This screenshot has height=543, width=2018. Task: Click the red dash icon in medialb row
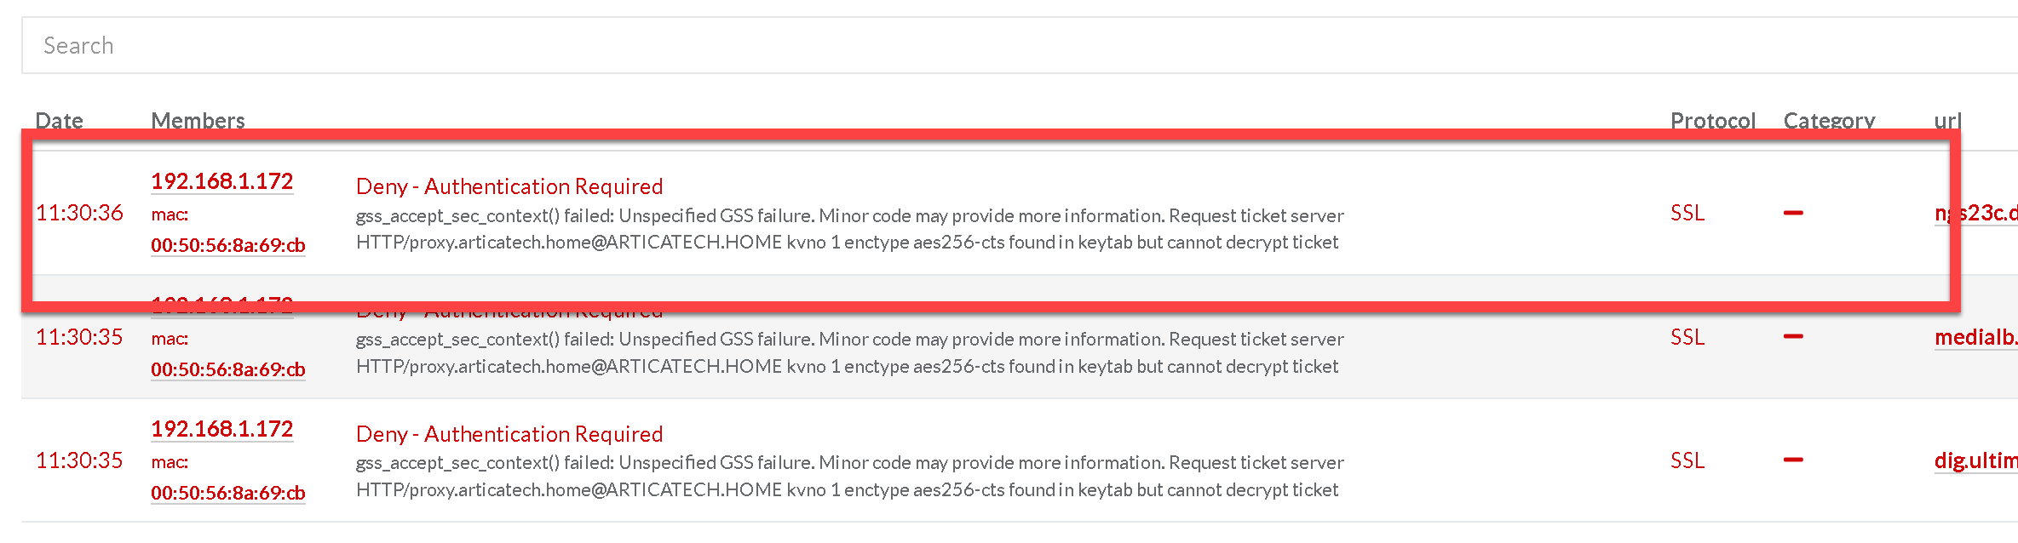(1793, 337)
